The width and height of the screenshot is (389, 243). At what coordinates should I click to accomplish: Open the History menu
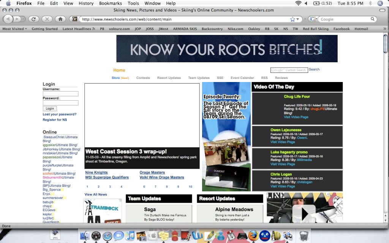point(86,3)
